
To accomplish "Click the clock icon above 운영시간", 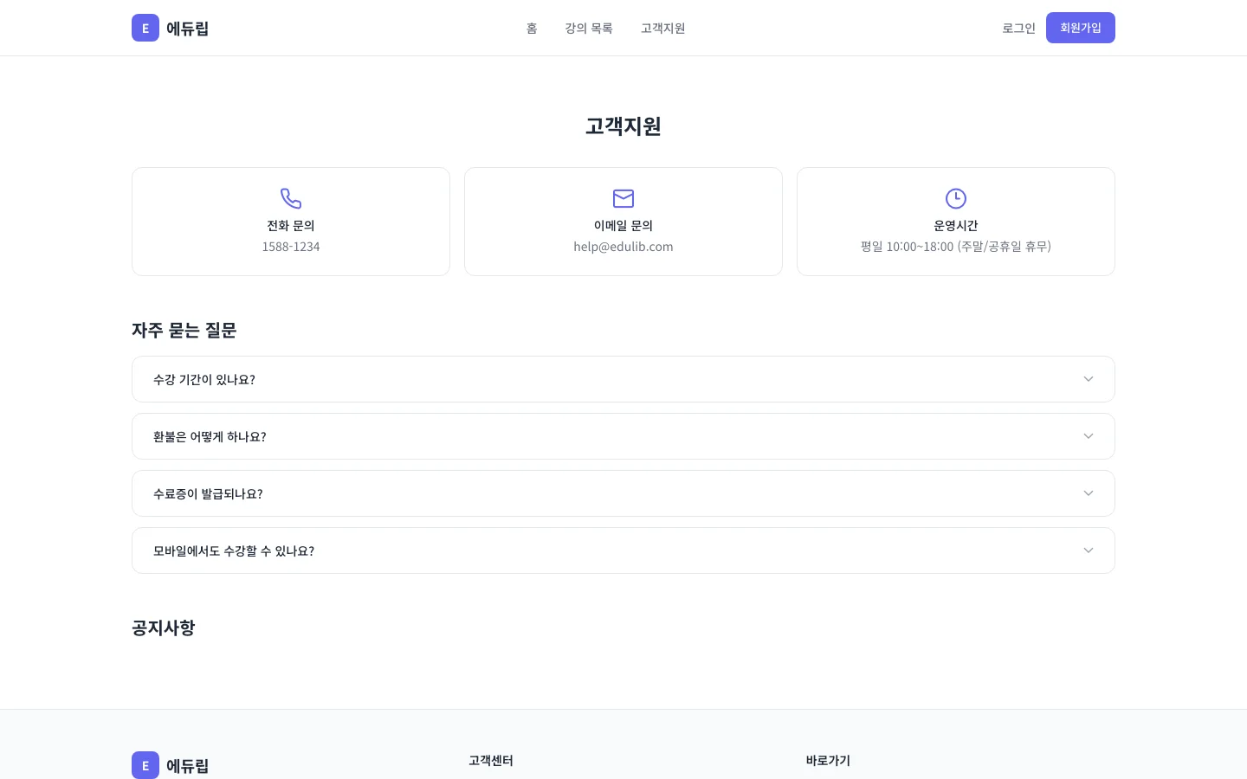I will point(956,199).
